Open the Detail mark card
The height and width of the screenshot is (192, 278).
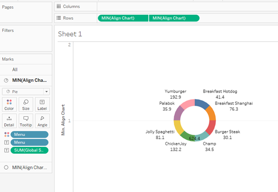pyautogui.click(x=9, y=121)
